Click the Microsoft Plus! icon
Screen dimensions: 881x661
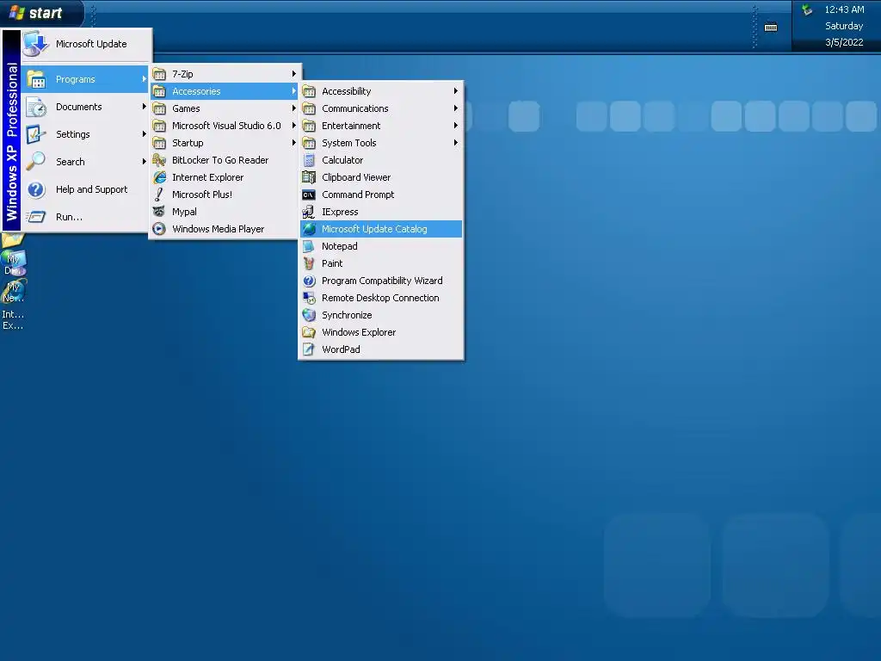[159, 195]
